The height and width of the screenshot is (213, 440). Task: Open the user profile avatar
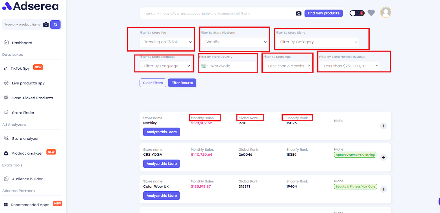[386, 12]
